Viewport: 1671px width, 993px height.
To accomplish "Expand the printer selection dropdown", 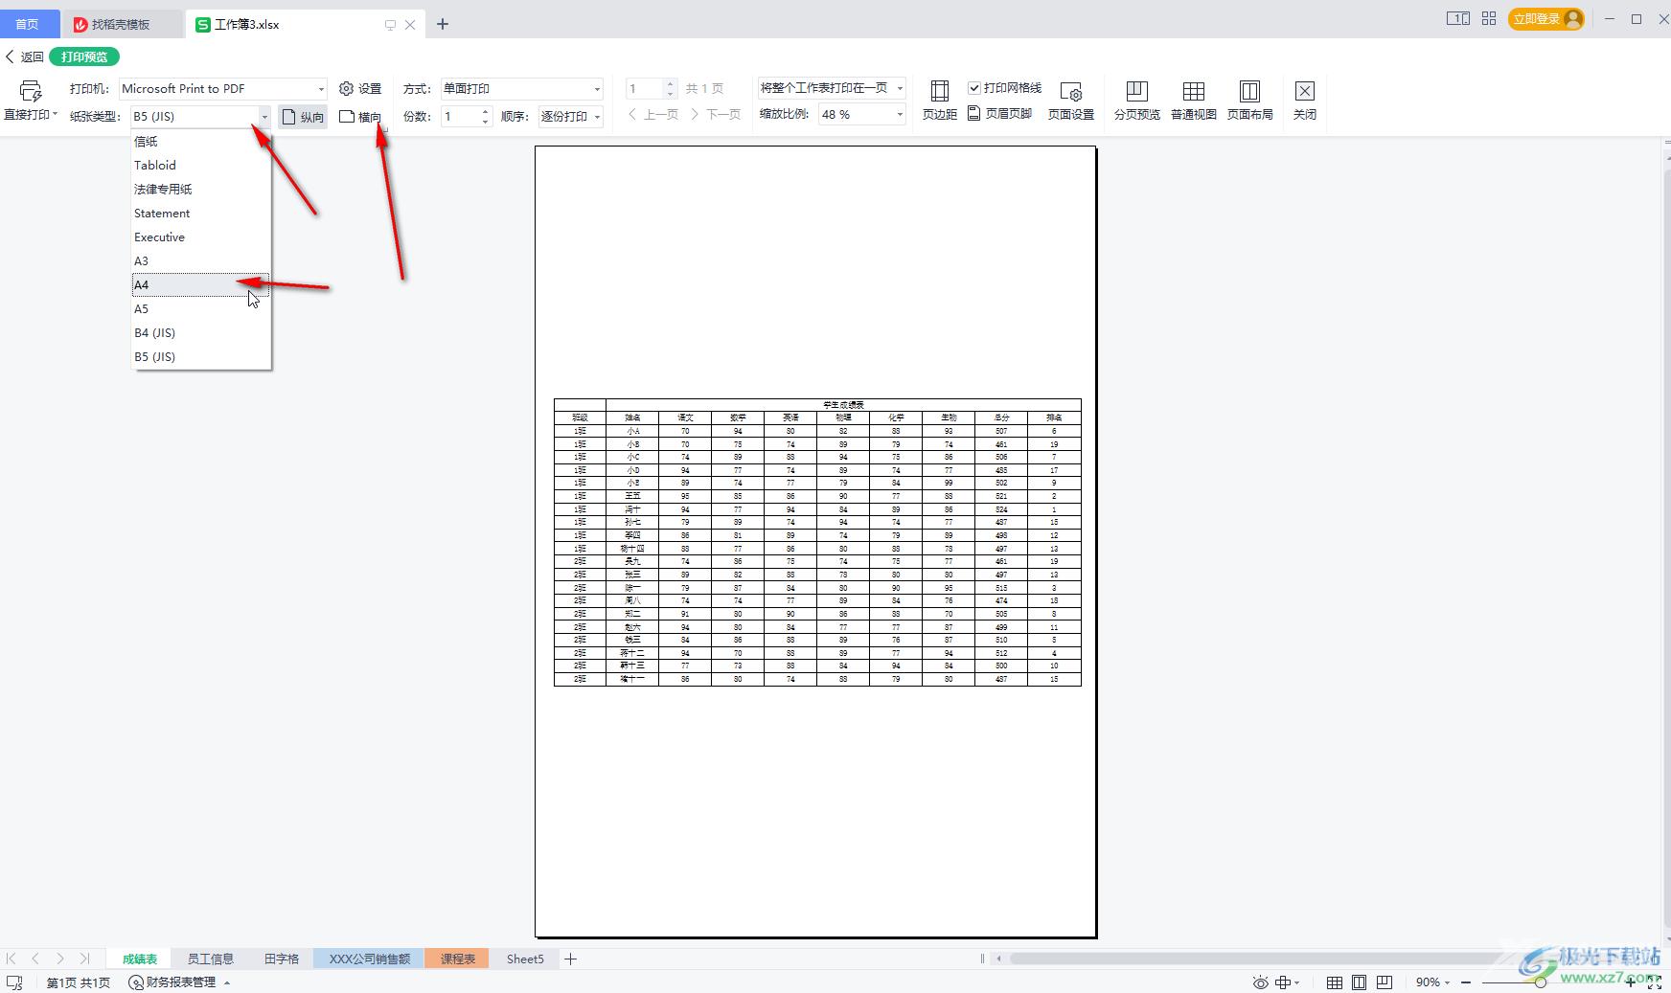I will pos(321,89).
